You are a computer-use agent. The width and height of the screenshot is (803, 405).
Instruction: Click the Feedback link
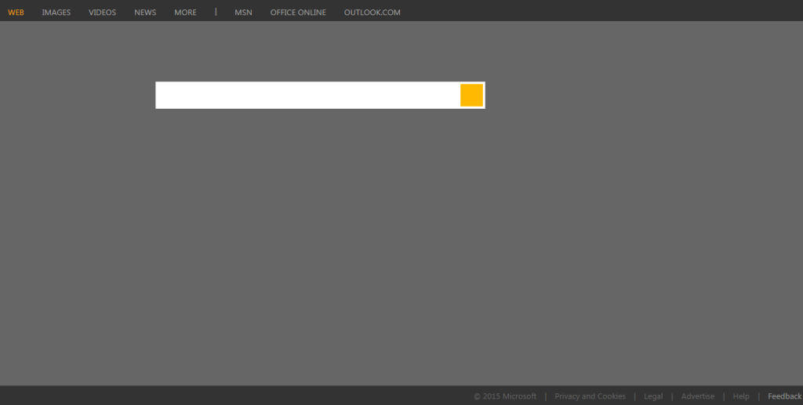tap(784, 396)
